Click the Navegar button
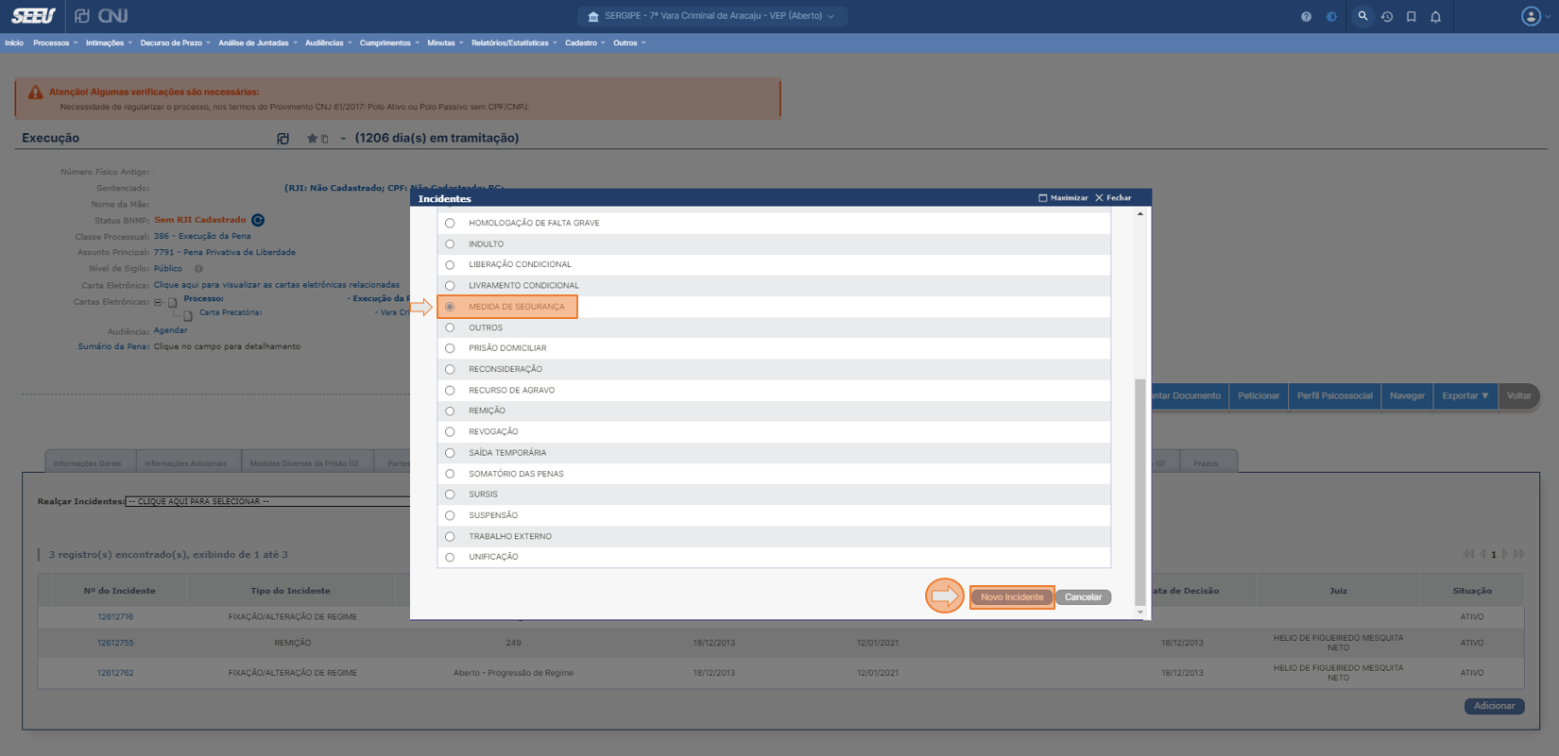Viewport: 1559px width, 756px height. tap(1407, 396)
